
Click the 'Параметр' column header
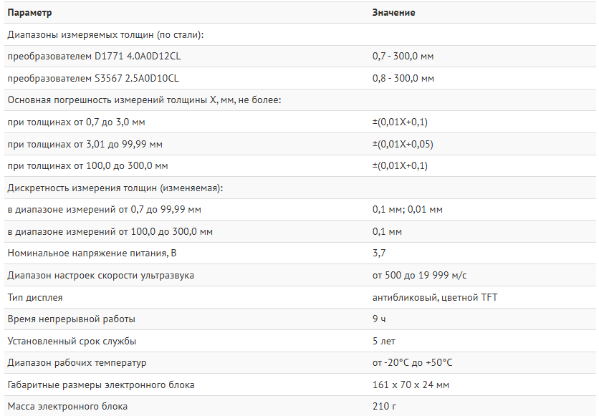(x=29, y=13)
